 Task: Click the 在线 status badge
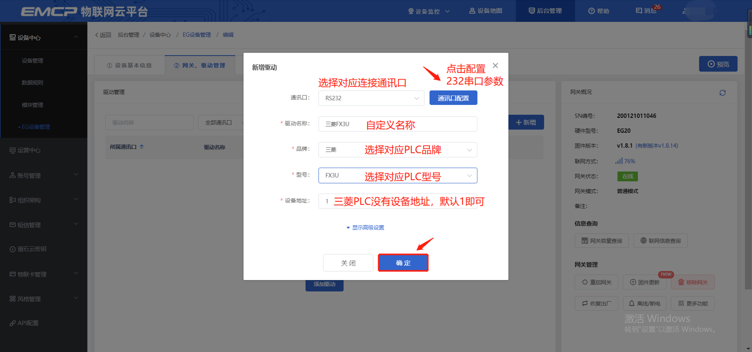[x=627, y=176]
